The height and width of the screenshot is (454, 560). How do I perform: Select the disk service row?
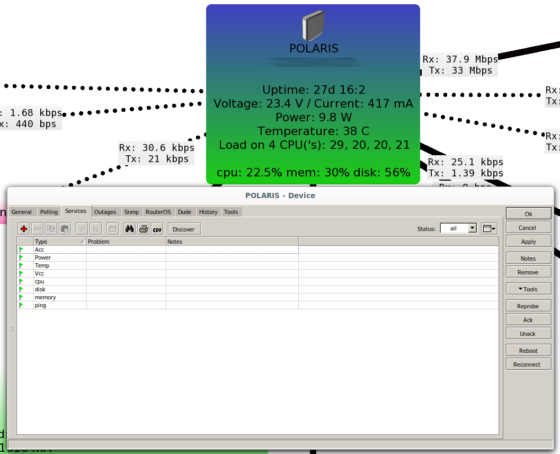(x=257, y=289)
